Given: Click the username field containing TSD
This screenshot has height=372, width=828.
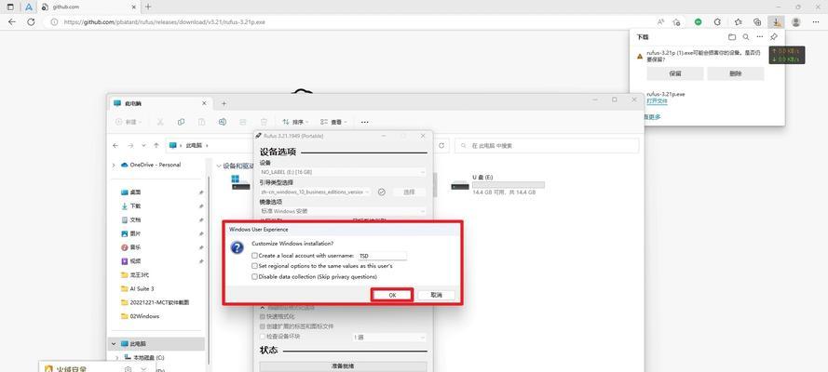Looking at the screenshot, I should tap(382, 256).
